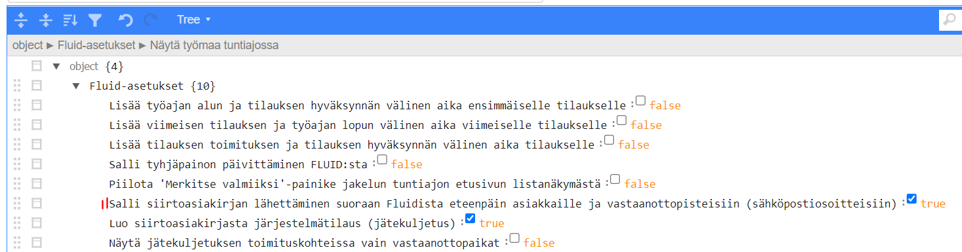962x252 pixels.
Task: Undo the last action
Action: (126, 20)
